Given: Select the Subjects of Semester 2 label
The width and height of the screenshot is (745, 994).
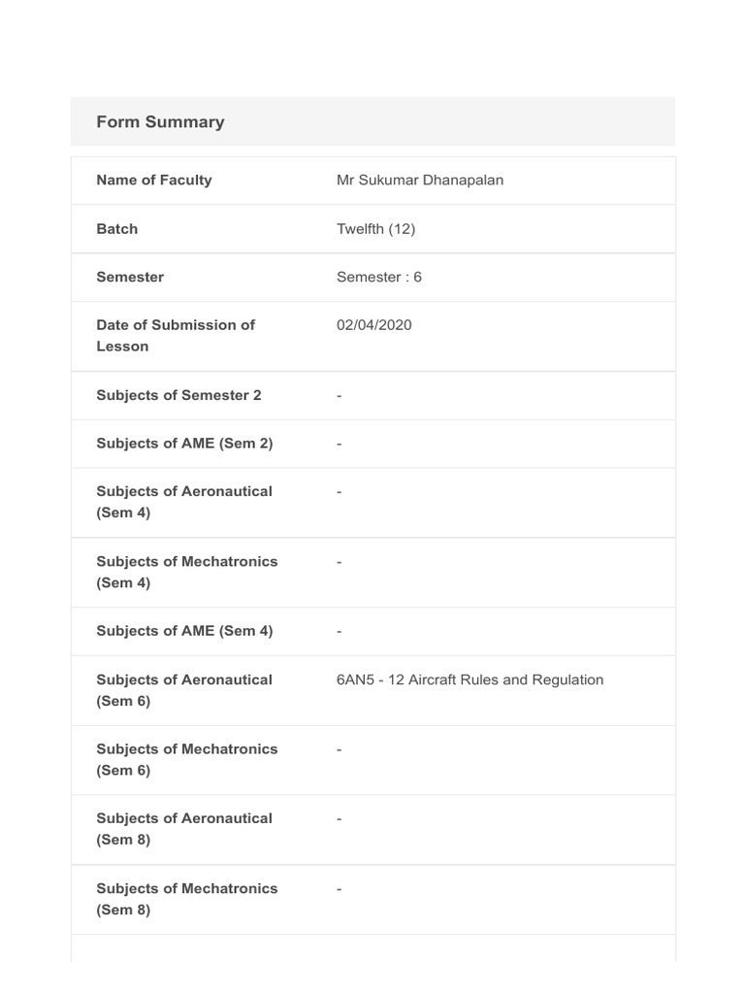Looking at the screenshot, I should coord(178,395).
